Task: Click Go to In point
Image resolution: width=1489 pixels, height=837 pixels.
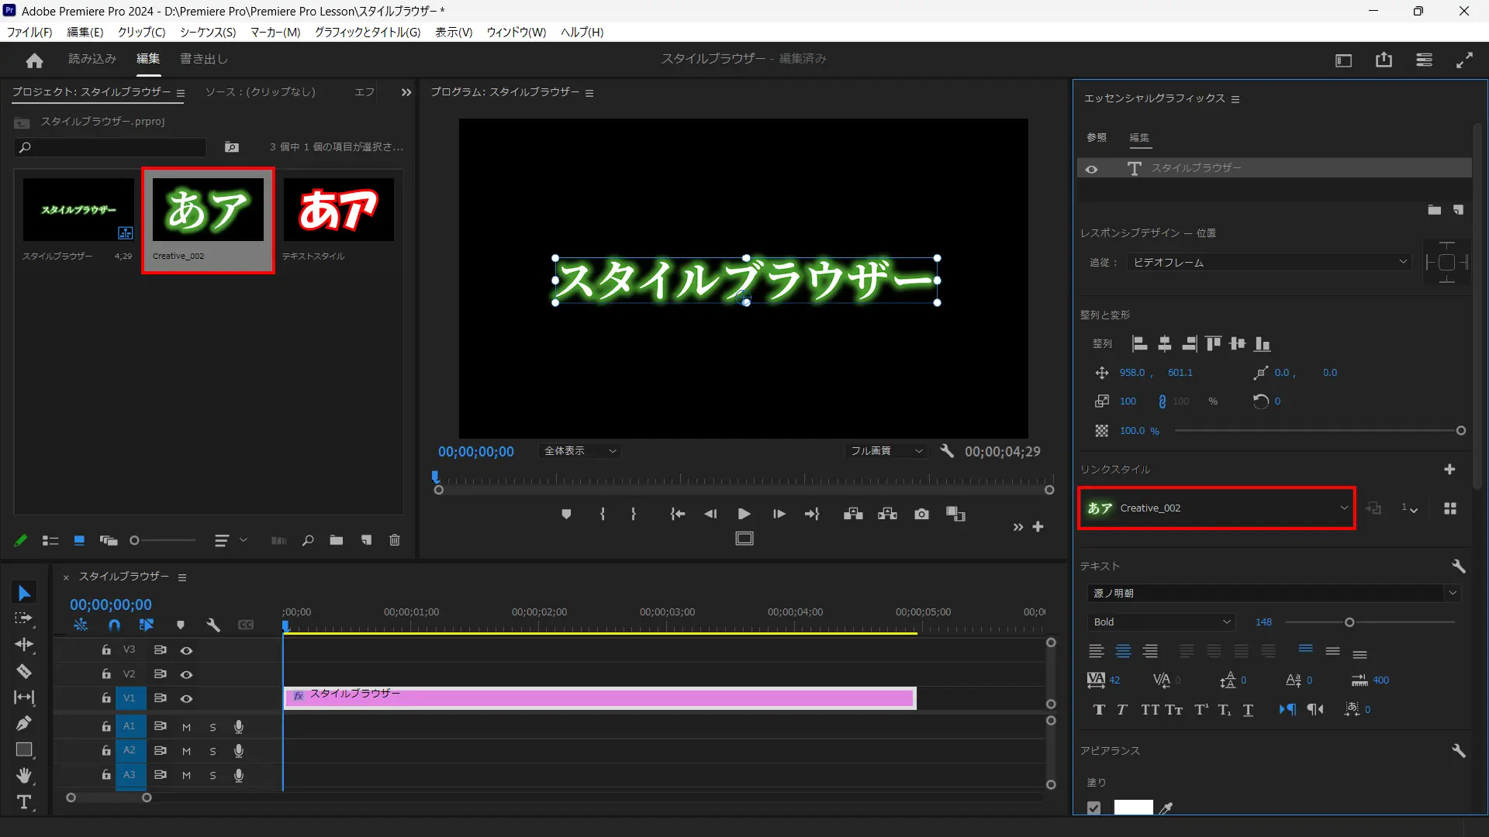Action: [x=677, y=514]
